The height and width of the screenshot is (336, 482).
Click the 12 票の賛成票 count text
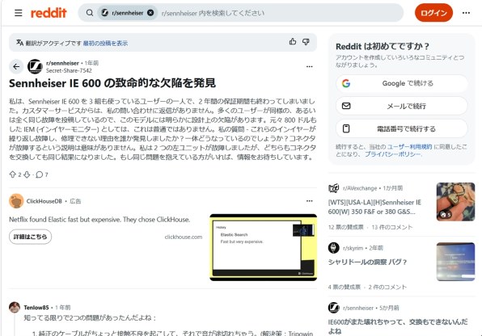(345, 227)
